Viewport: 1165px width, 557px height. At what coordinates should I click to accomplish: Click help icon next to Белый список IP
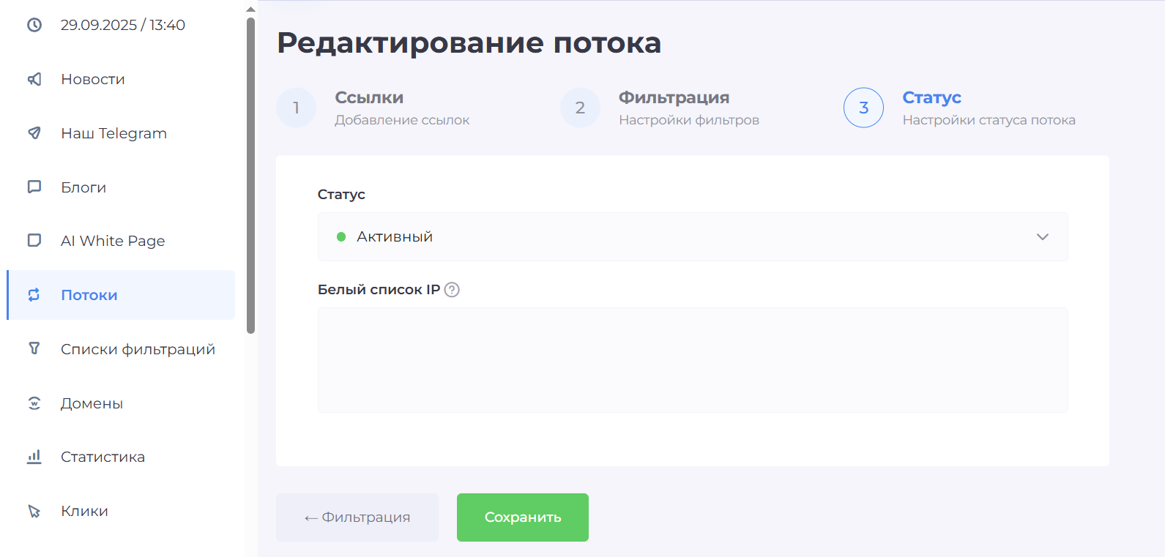tap(452, 290)
